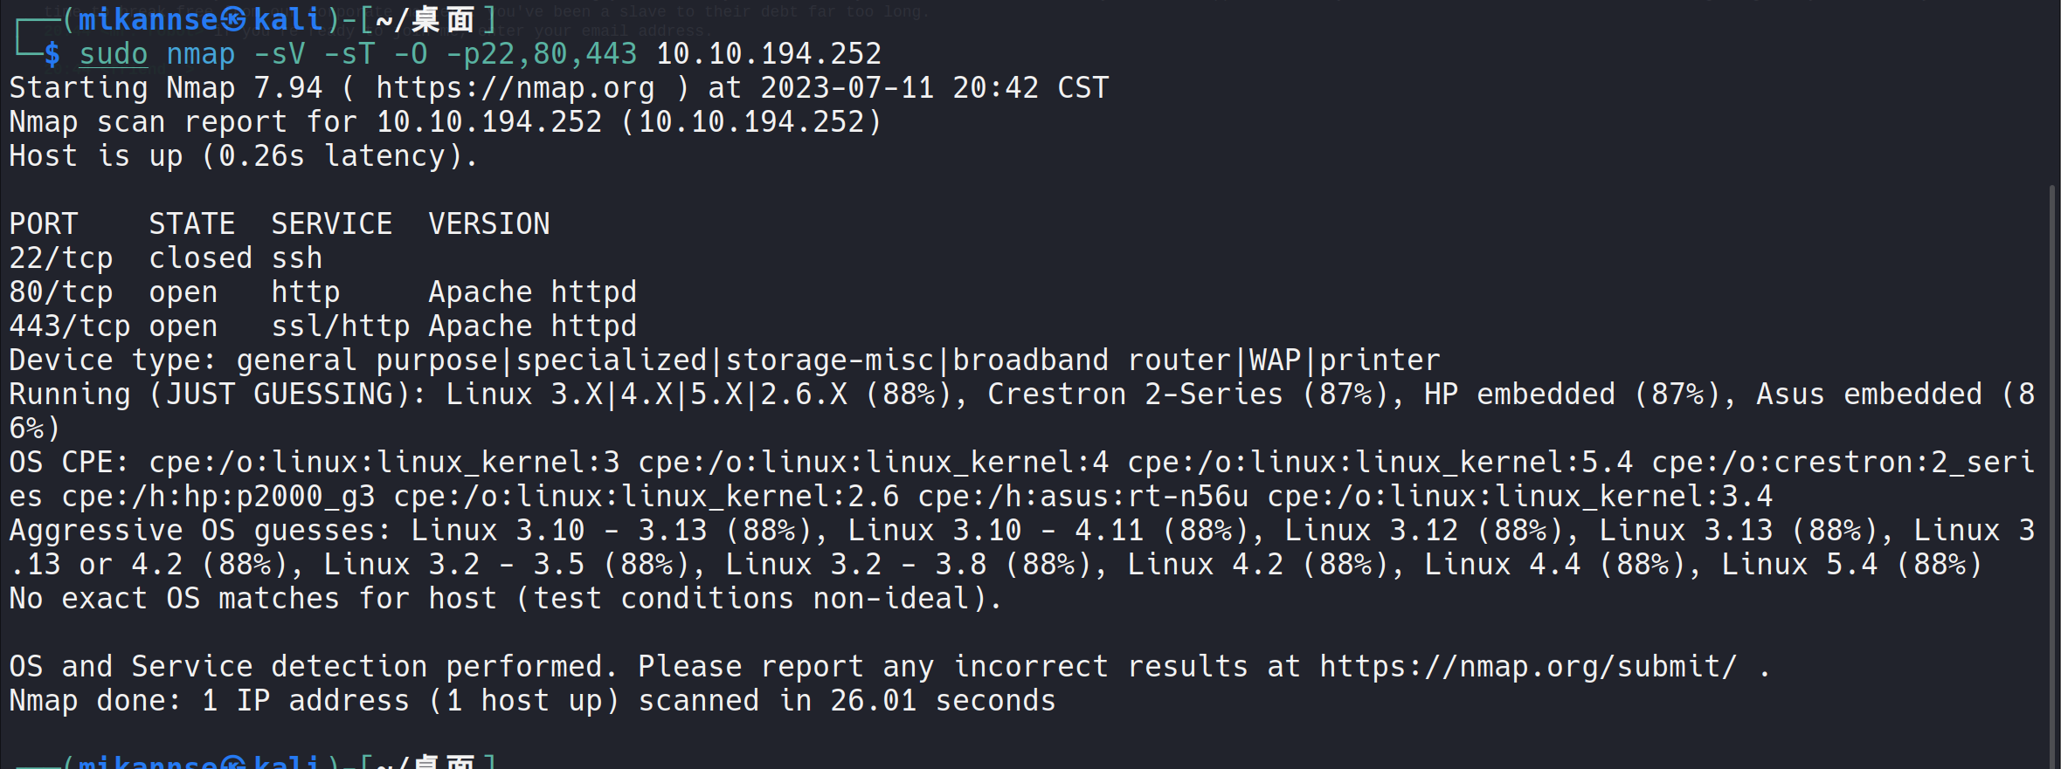
Task: Click the "Nmap done" summary line
Action: click(532, 701)
